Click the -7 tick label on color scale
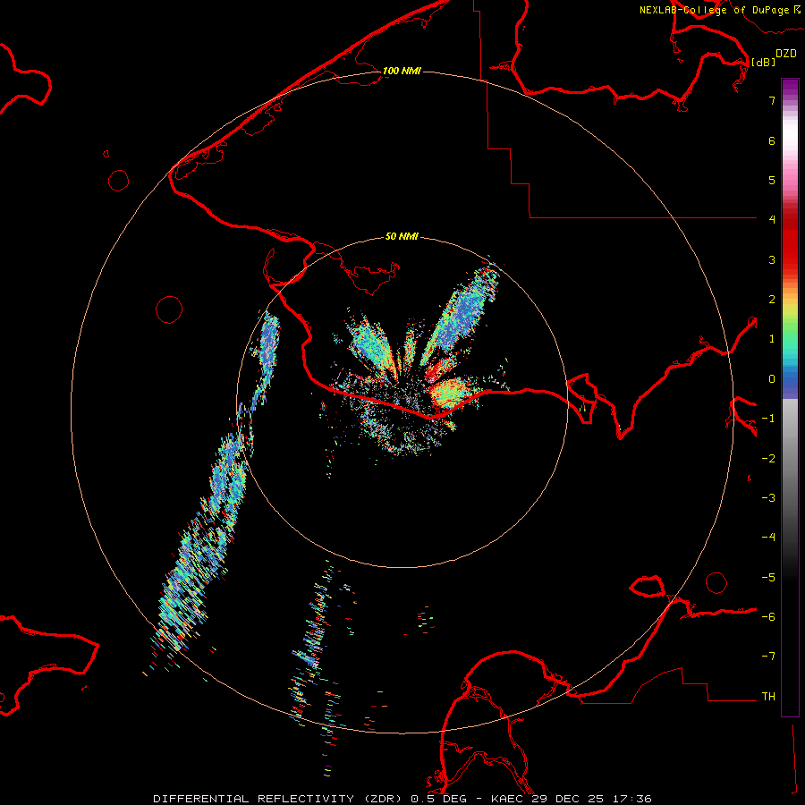 coord(768,657)
